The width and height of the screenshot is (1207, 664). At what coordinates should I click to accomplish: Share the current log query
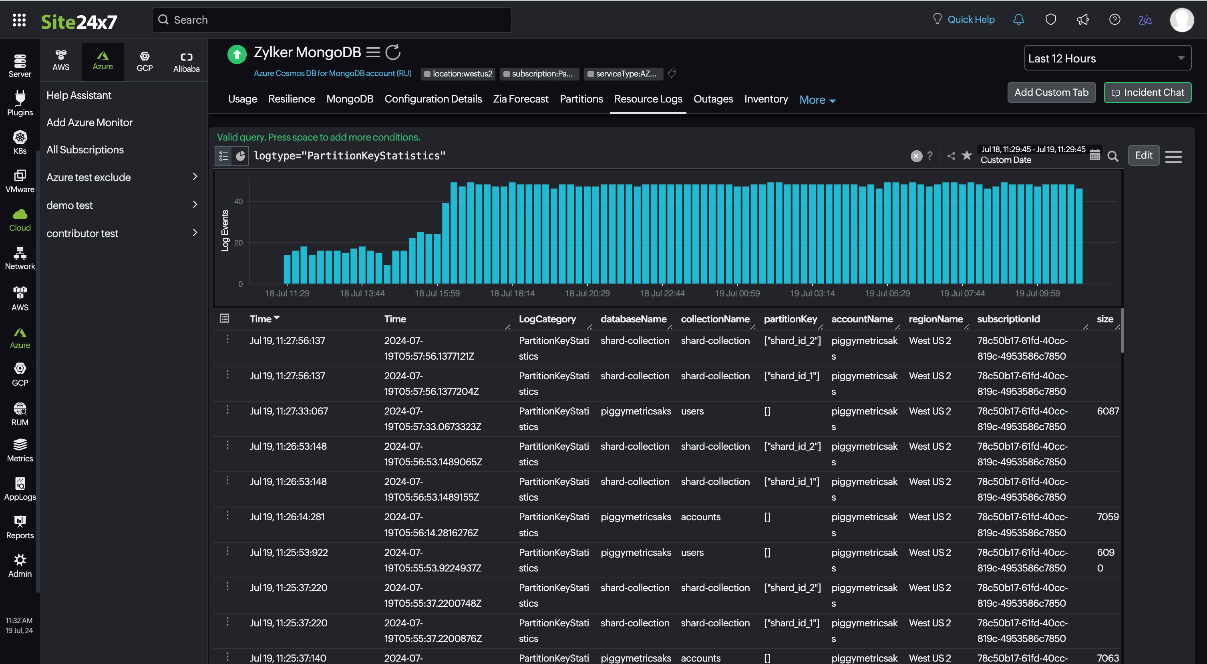click(x=951, y=155)
